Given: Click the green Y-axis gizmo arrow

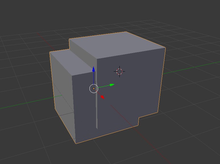Looking at the screenshot, I should pyautogui.click(x=112, y=85).
